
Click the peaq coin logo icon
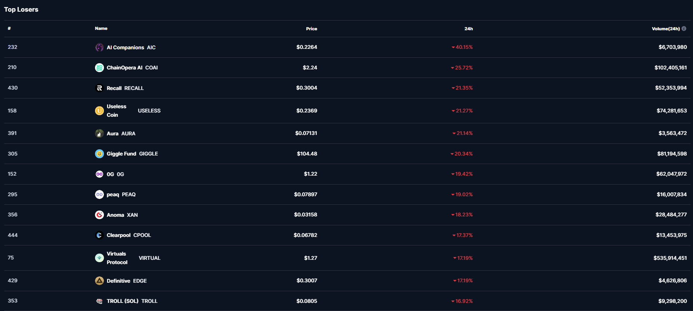[x=99, y=194]
